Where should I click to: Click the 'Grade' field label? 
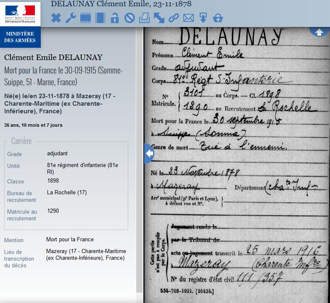[x=15, y=154]
